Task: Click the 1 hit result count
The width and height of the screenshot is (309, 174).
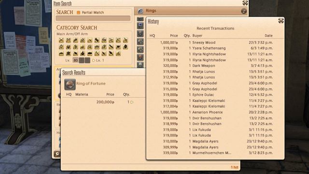Action: tap(235, 167)
